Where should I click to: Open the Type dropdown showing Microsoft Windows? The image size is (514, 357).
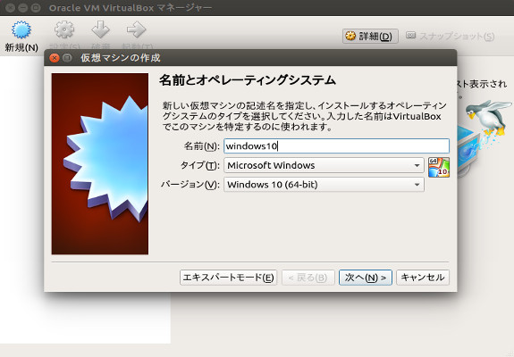(x=324, y=165)
